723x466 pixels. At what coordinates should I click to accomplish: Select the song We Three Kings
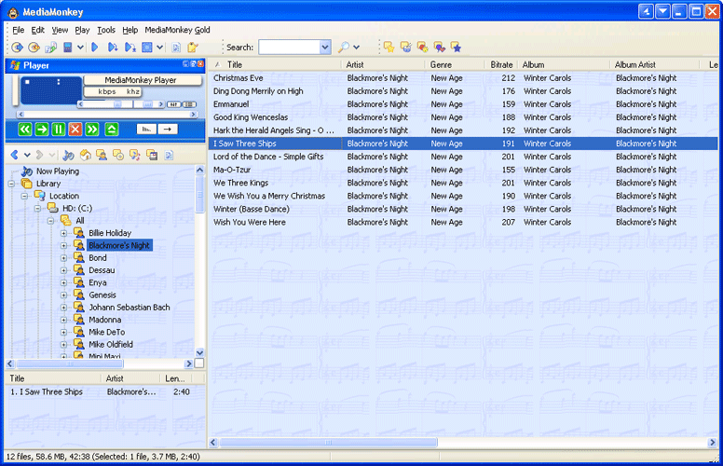(463, 183)
